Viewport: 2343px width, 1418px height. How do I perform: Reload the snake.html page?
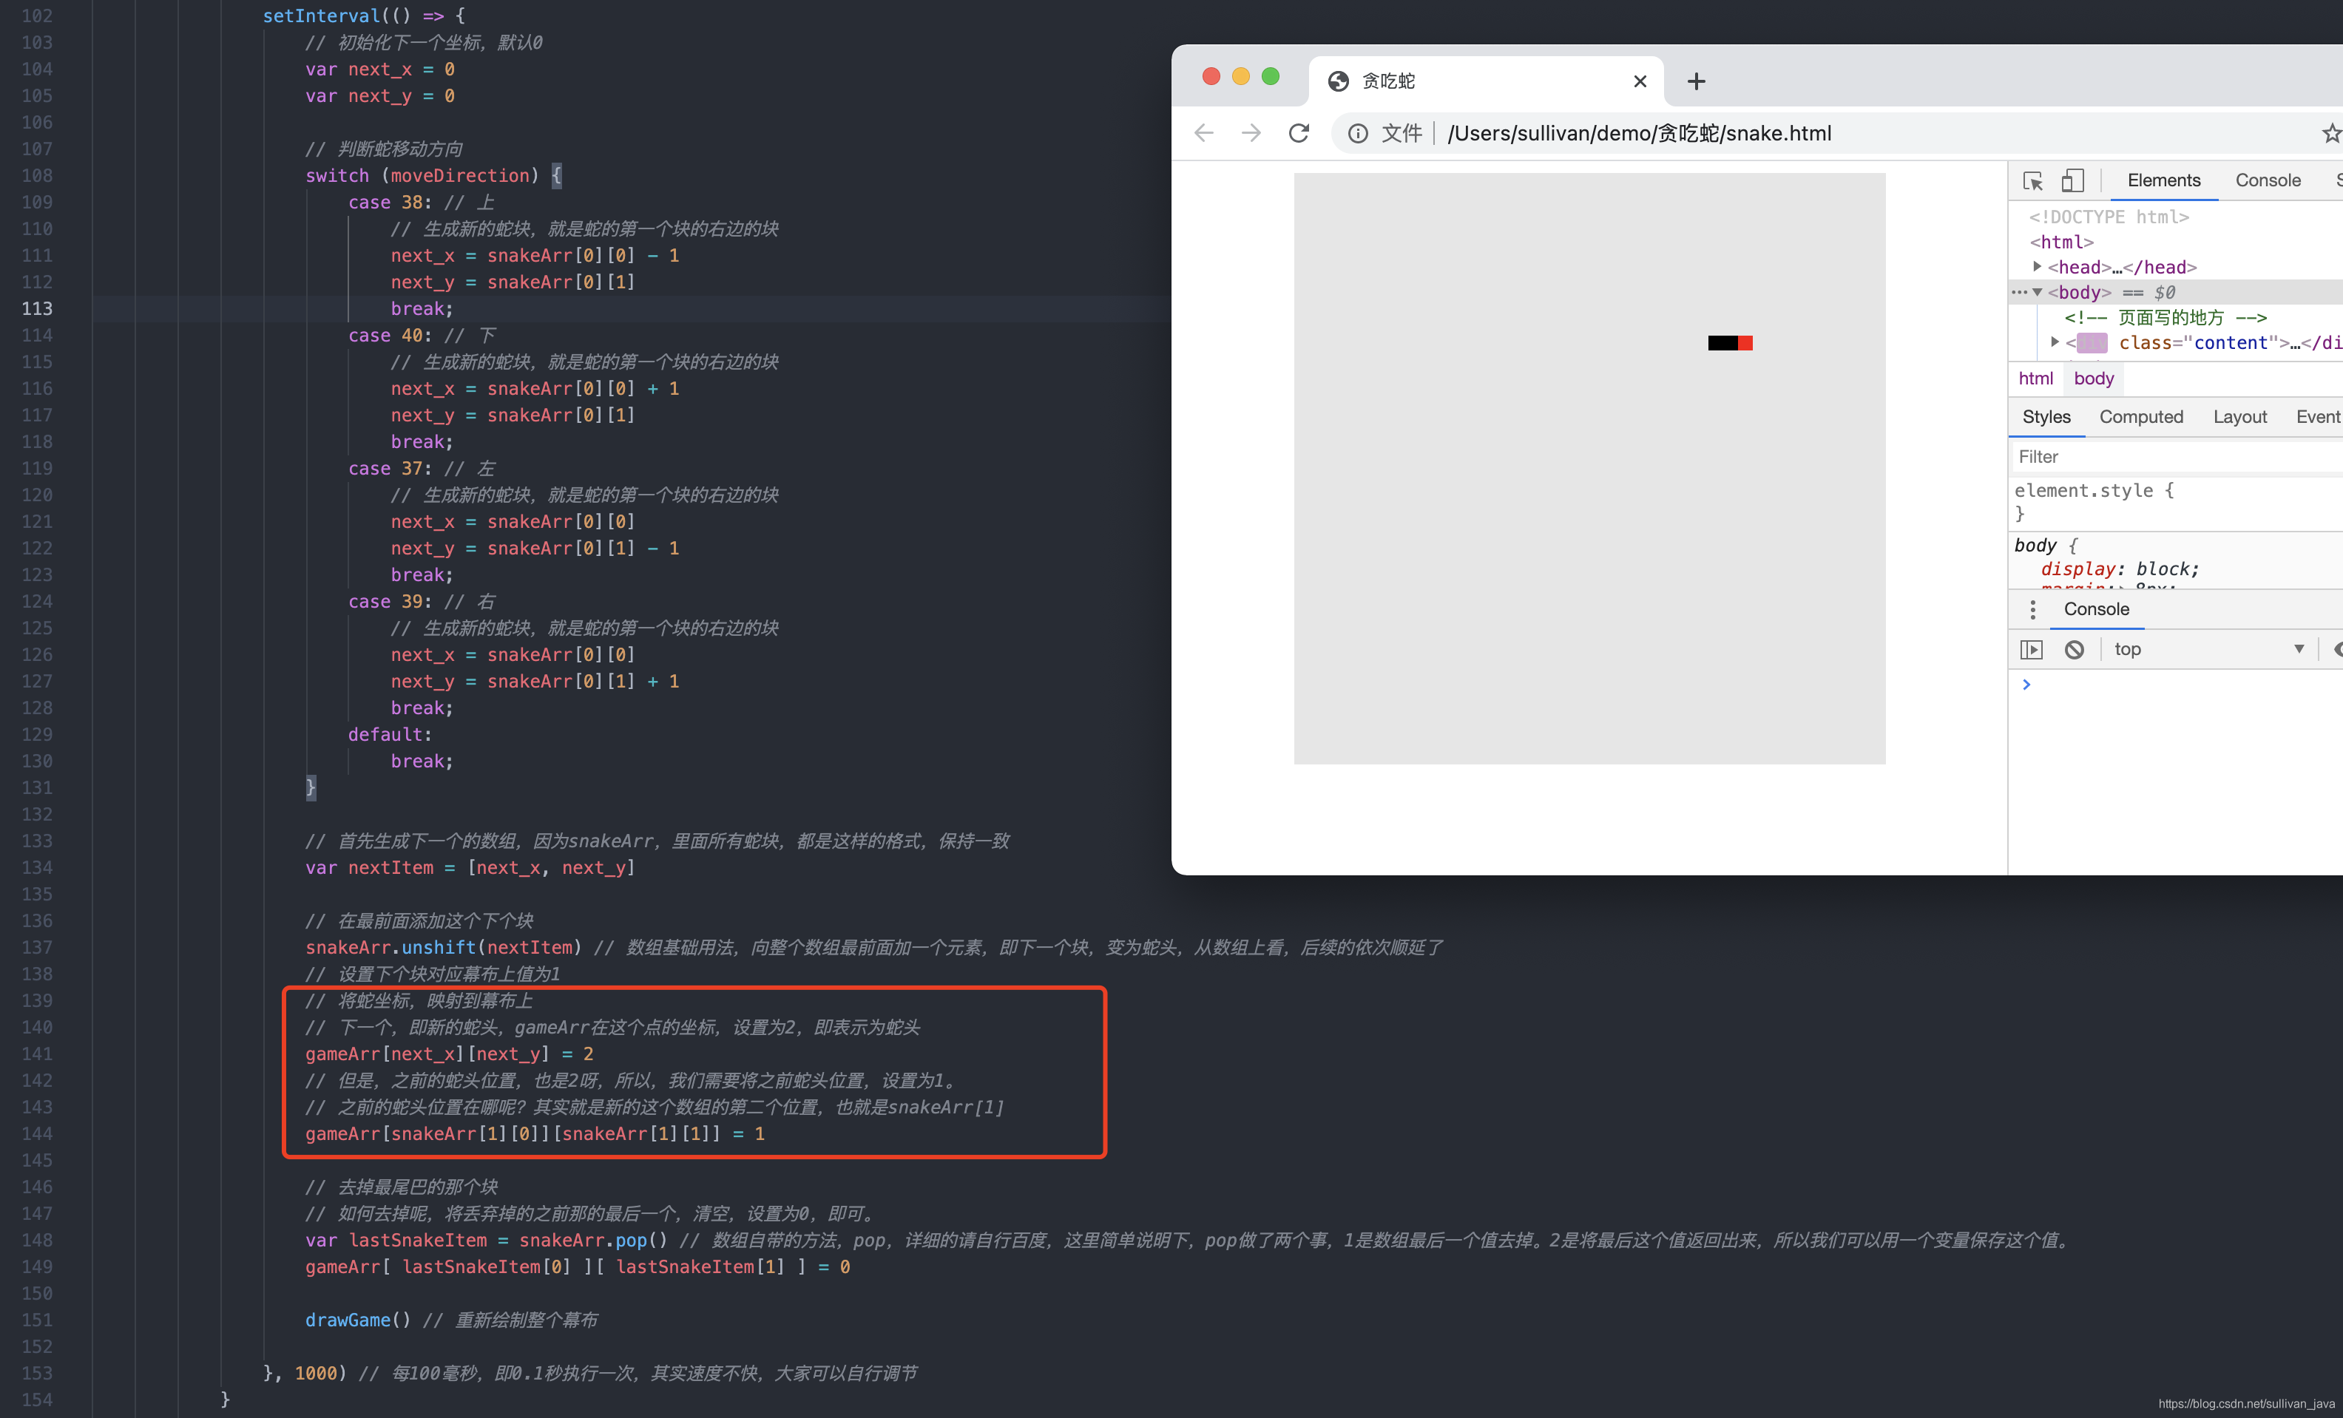point(1299,133)
